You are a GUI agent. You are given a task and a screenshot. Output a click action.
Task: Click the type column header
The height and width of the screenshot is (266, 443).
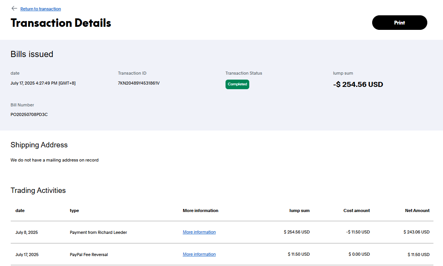(74, 211)
